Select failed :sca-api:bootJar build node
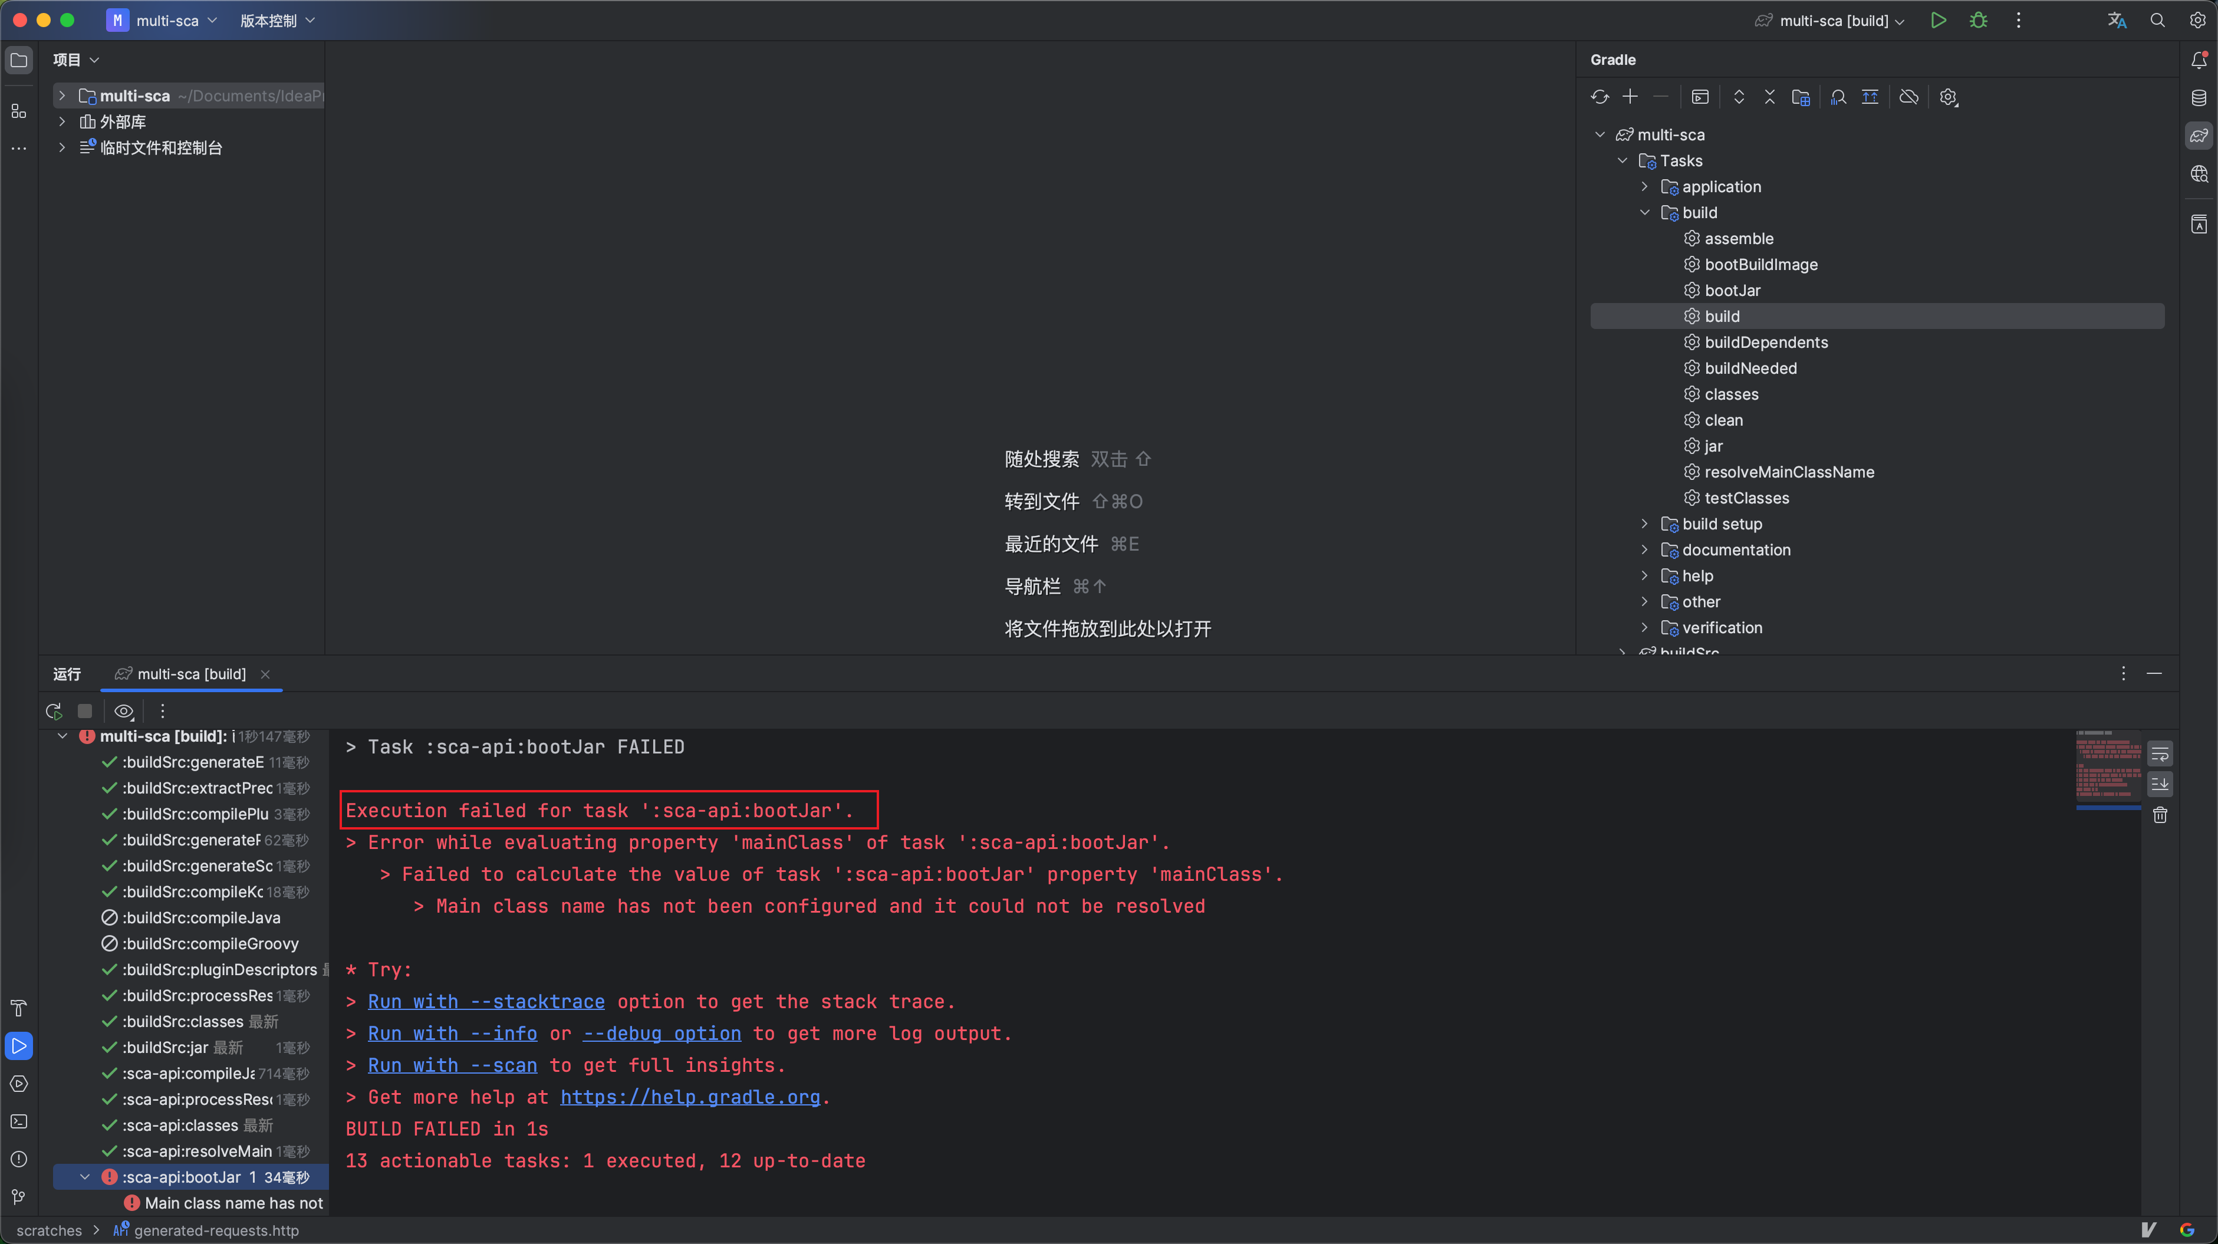2218x1244 pixels. pos(190,1177)
